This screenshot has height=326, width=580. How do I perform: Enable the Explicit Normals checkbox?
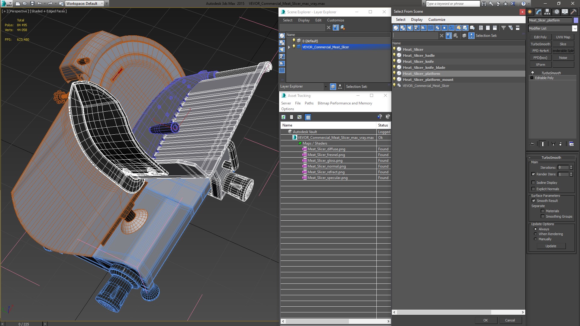[533, 189]
